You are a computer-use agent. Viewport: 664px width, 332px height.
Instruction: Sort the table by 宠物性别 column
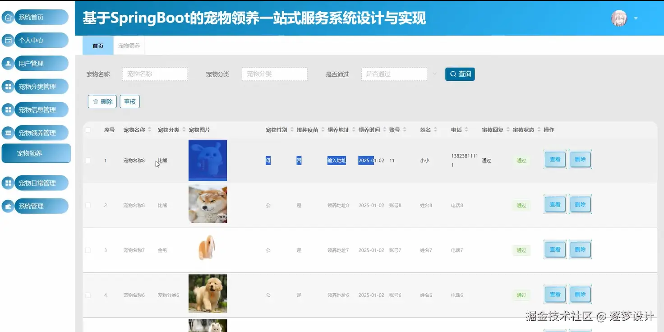click(x=292, y=130)
